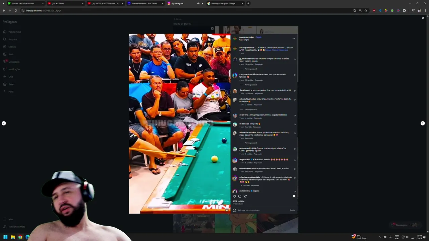Share the post with the paper plane icon
The image size is (429, 241).
pos(245,196)
